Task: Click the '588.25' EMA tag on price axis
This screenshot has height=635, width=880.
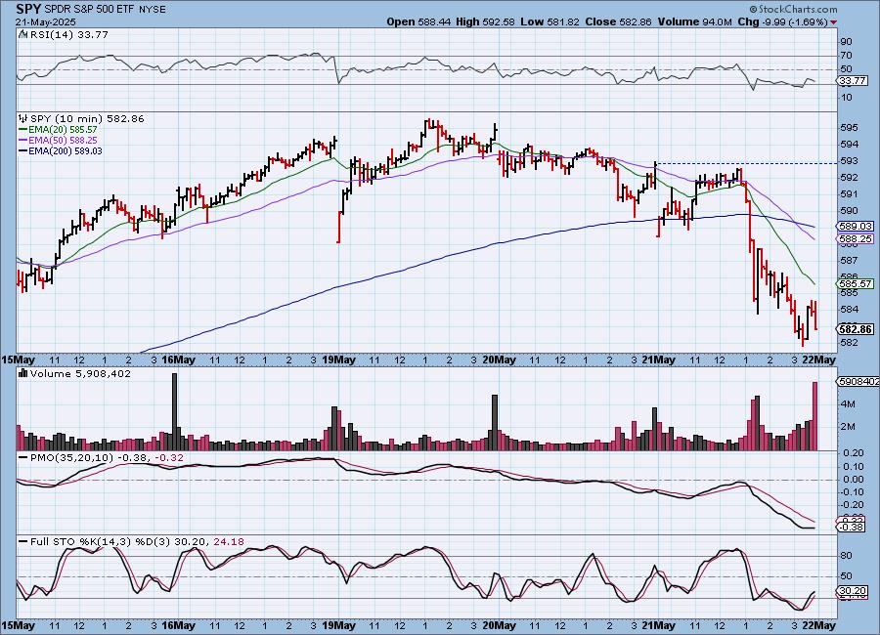Action: [856, 239]
